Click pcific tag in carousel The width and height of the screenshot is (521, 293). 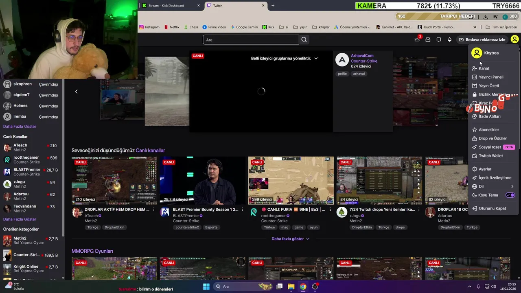[x=342, y=74]
